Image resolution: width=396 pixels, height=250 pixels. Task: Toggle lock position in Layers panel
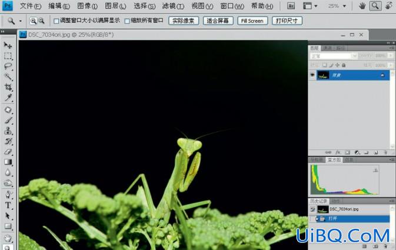tap(337, 65)
